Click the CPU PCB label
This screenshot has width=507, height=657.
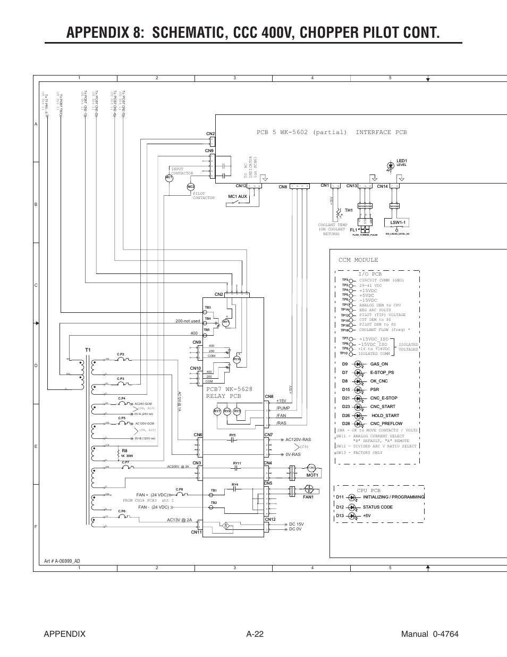[369, 490]
